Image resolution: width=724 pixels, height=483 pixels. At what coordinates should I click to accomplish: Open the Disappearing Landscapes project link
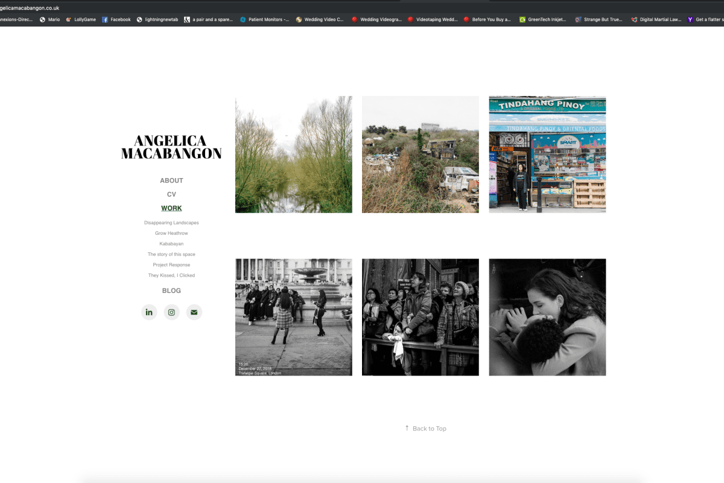point(171,223)
